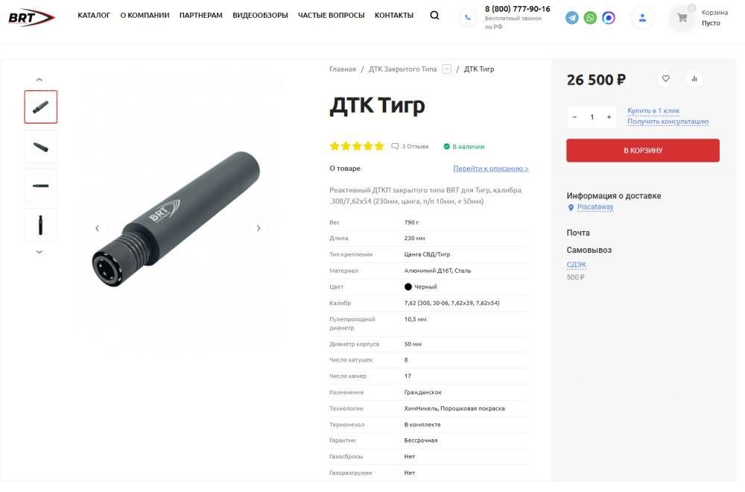Open the Telegram messenger icon
Screen dimensions: 745x492
click(572, 18)
